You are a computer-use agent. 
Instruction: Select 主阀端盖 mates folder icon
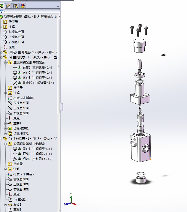pyautogui.click(x=10, y=144)
